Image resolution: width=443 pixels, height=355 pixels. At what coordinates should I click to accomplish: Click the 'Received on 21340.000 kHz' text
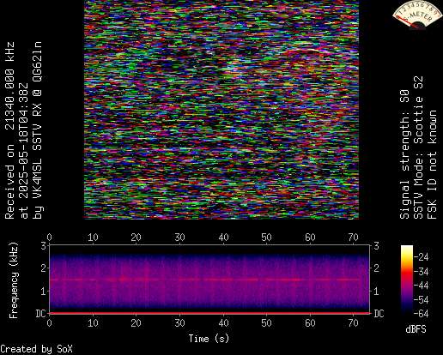[x=9, y=130]
